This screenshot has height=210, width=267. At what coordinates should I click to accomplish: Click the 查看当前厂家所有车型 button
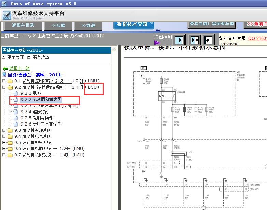click(x=212, y=25)
